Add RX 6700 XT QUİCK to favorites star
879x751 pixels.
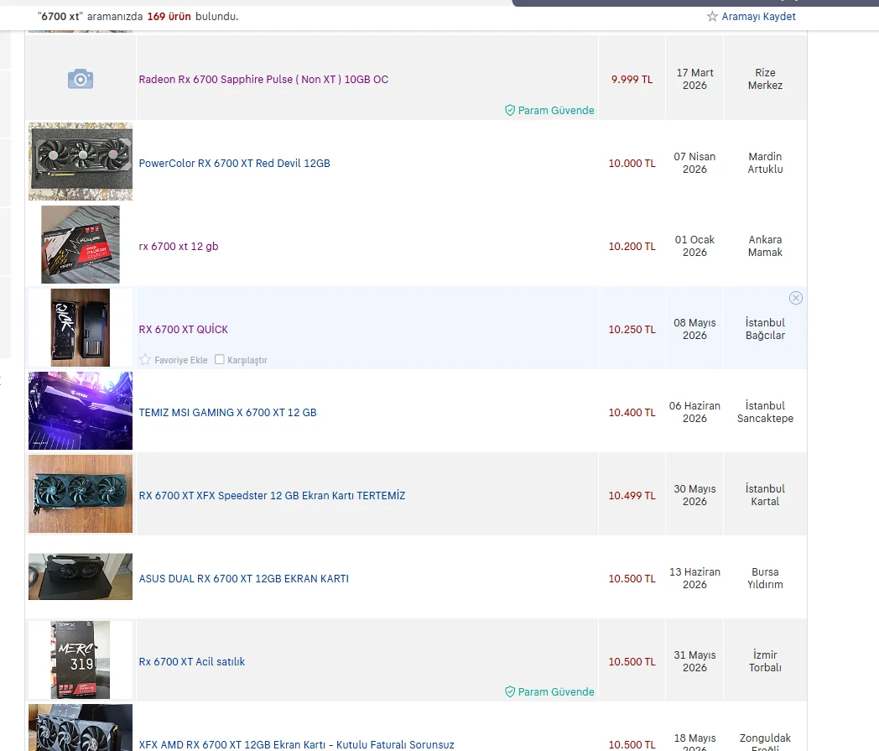click(145, 359)
